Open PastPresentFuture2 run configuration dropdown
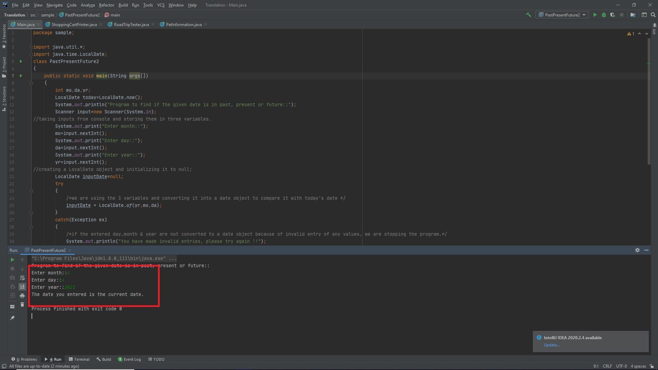The width and height of the screenshot is (658, 370). pos(562,15)
